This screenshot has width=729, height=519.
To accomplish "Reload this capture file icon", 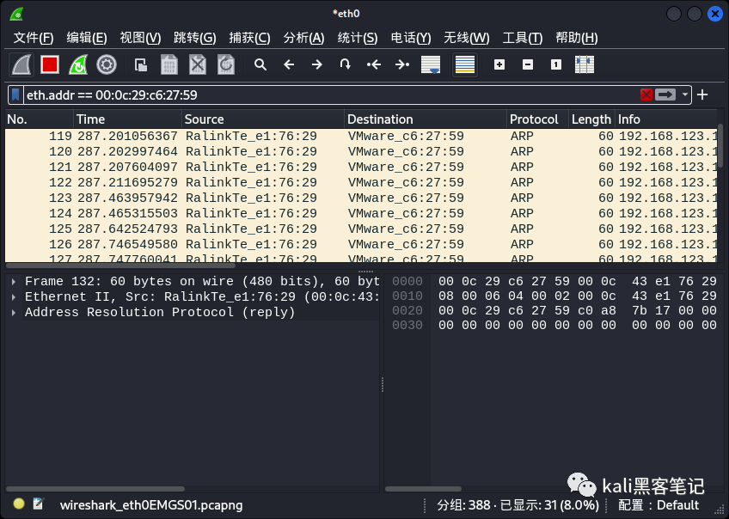I will (226, 64).
